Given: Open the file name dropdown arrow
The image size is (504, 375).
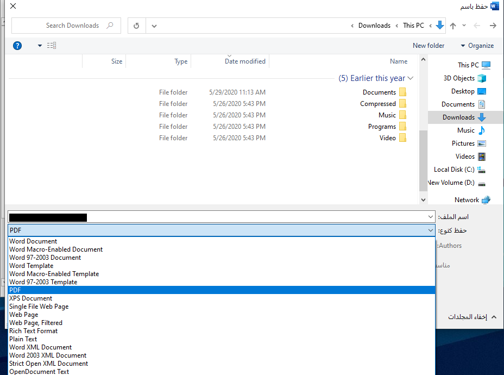Looking at the screenshot, I should (431, 217).
